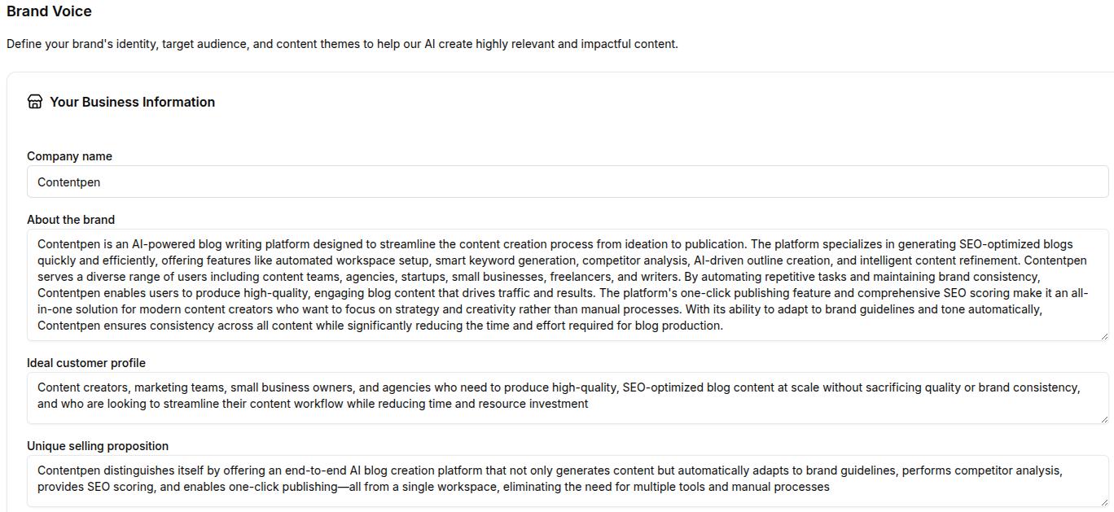This screenshot has width=1114, height=512.
Task: Click the subtitle under Brand Voice
Action: click(x=342, y=44)
